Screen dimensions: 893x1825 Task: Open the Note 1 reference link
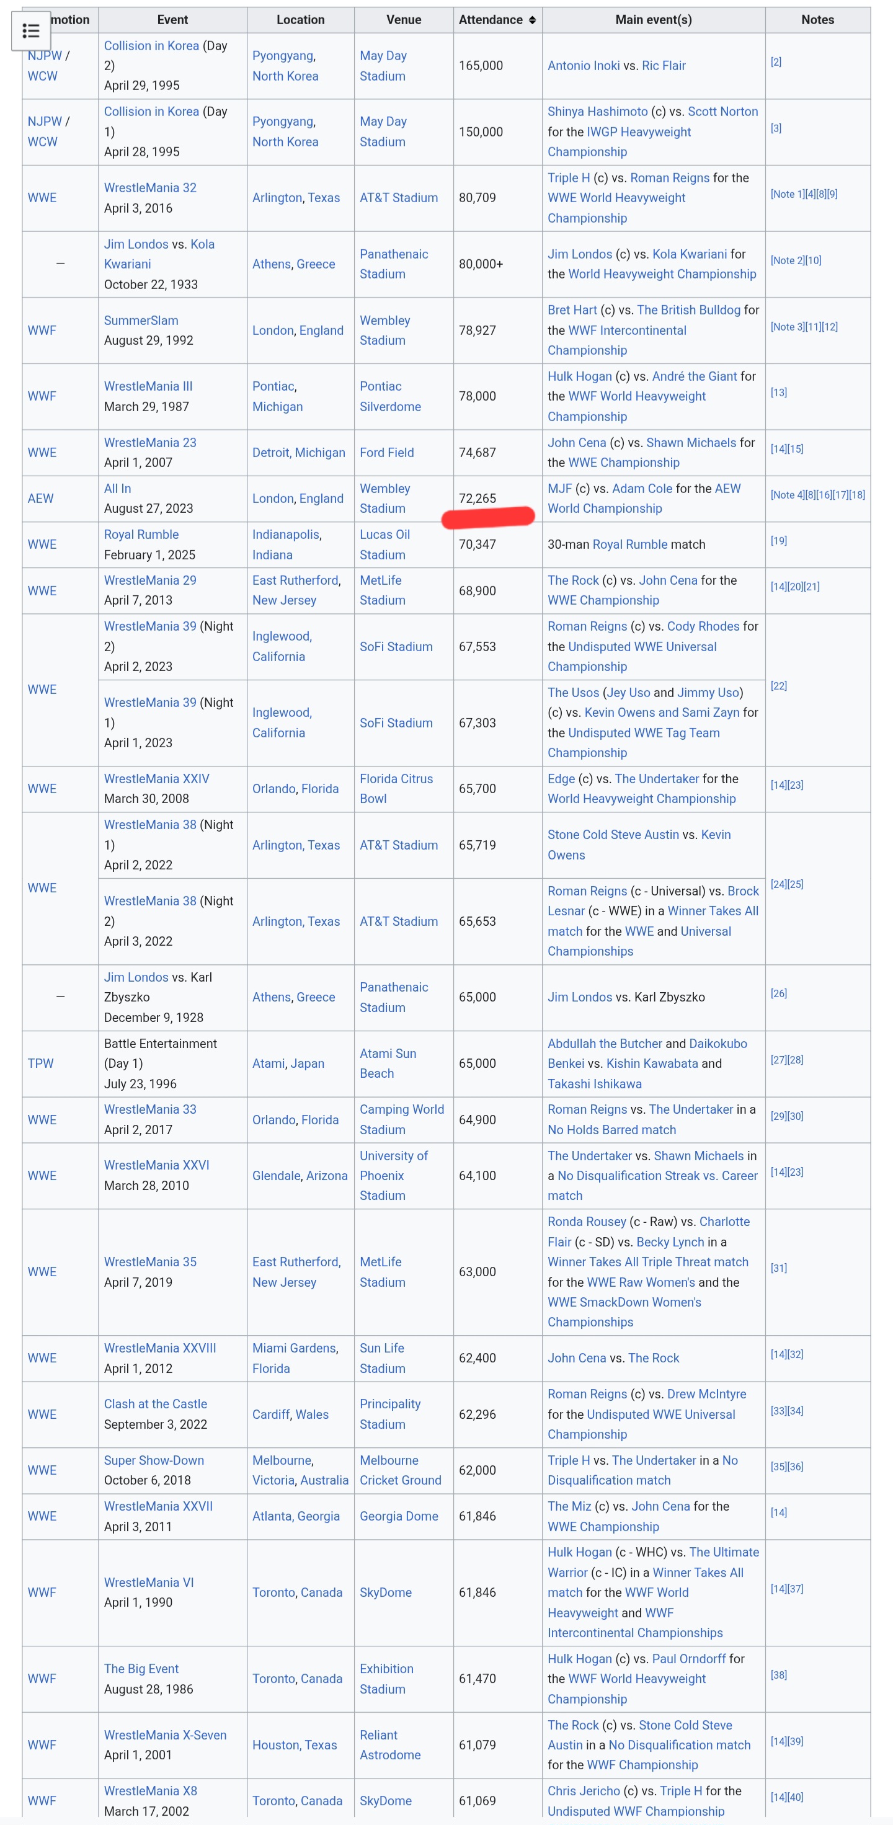tap(788, 194)
